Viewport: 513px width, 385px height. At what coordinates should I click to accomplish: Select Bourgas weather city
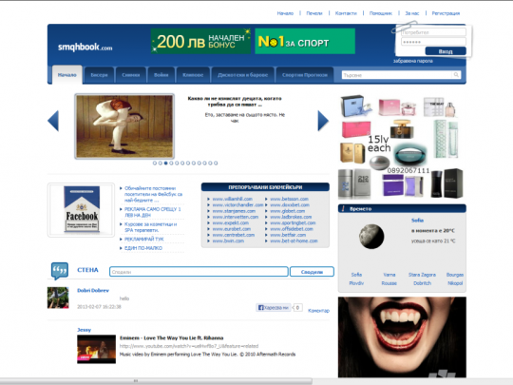(455, 275)
